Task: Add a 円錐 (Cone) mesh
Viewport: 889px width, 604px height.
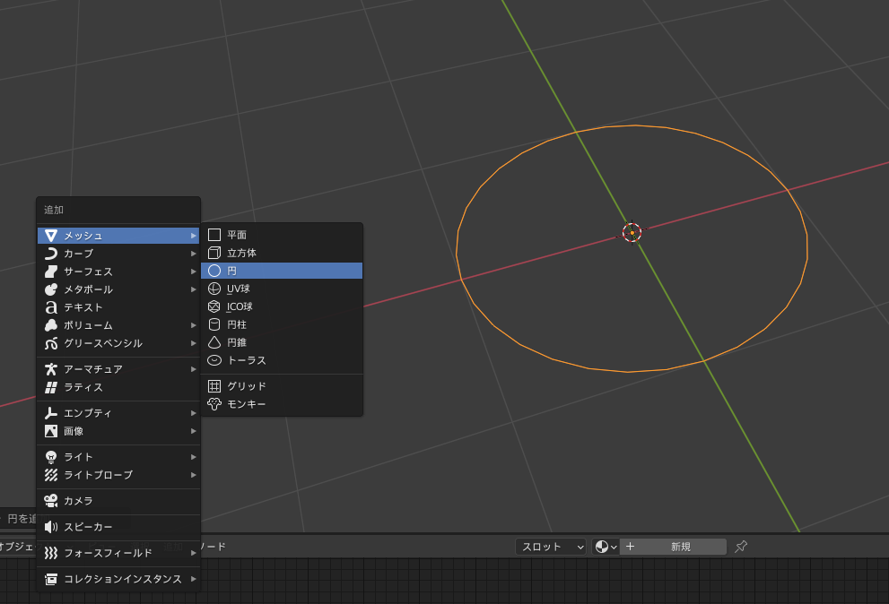Action: [282, 342]
